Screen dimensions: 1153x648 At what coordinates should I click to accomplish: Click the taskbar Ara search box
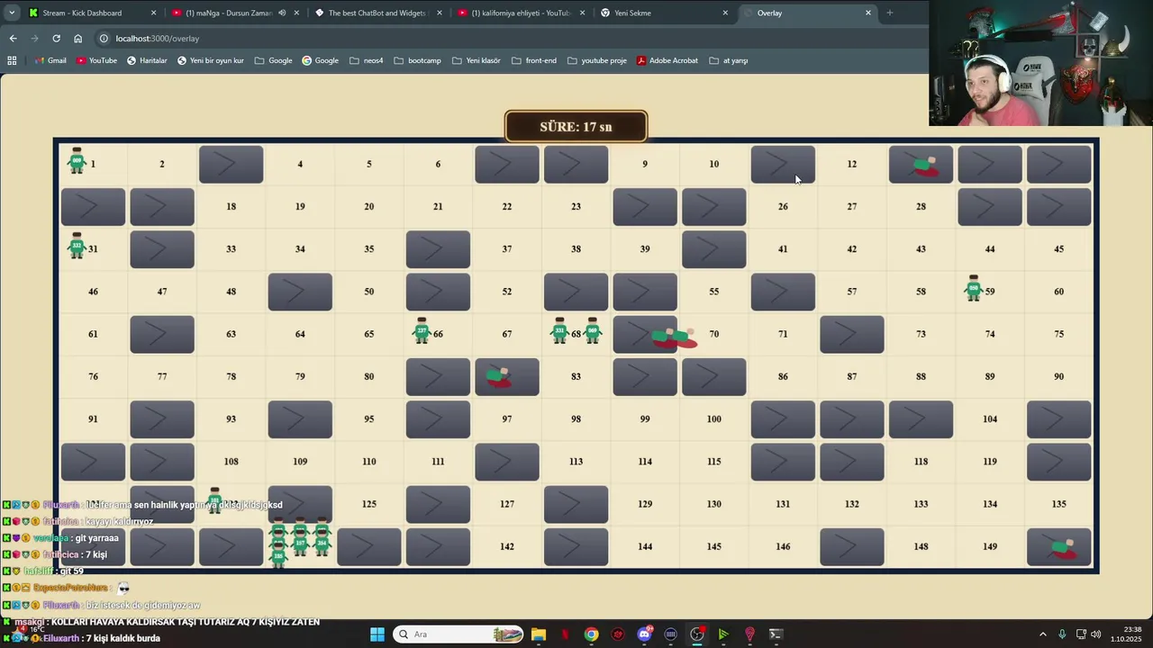459,634
